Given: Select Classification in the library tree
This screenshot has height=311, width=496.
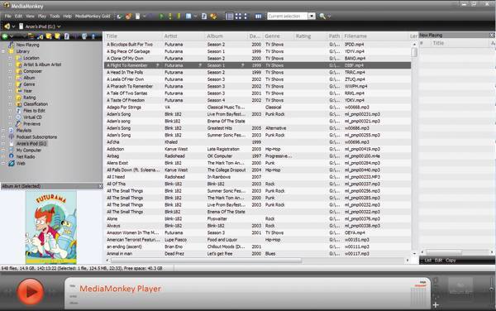Looking at the screenshot, I should click(x=36, y=104).
